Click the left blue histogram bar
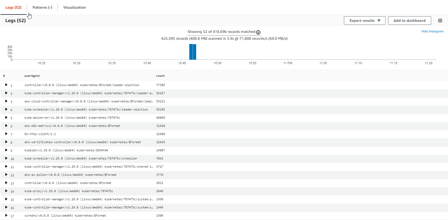This screenshot has height=220, width=448. [191, 52]
